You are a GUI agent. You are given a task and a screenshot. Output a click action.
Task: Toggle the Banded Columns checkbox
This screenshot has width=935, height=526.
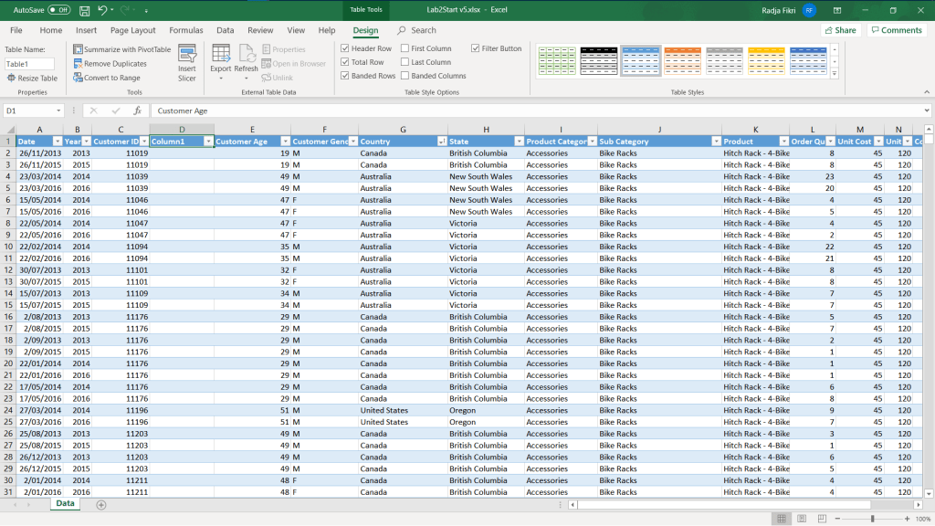(404, 76)
